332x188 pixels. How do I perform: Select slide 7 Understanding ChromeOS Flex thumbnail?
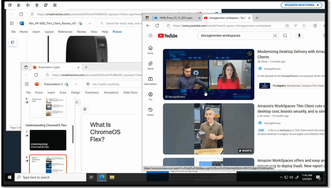tap(48, 140)
